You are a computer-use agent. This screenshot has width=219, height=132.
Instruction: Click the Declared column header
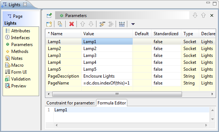207,34
